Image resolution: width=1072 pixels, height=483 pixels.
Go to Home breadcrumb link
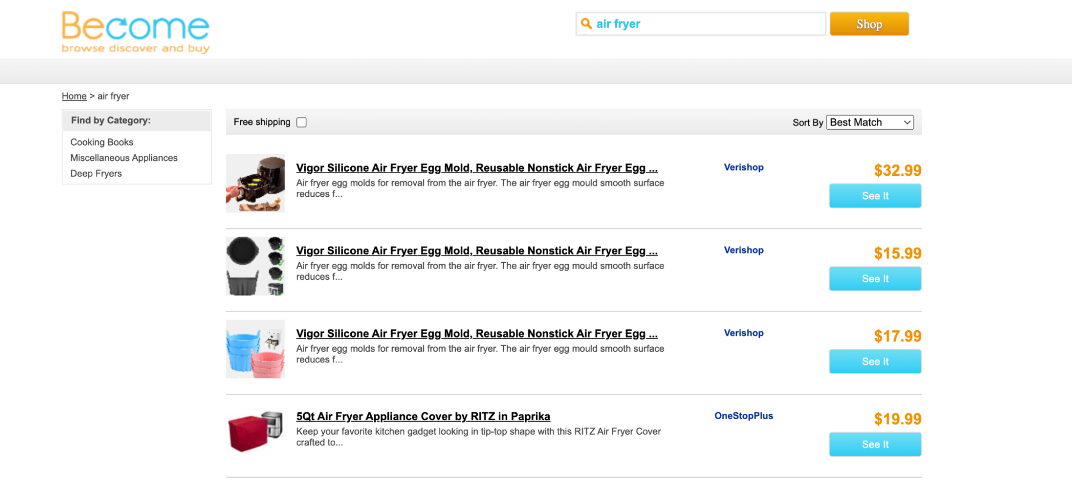pyautogui.click(x=74, y=96)
